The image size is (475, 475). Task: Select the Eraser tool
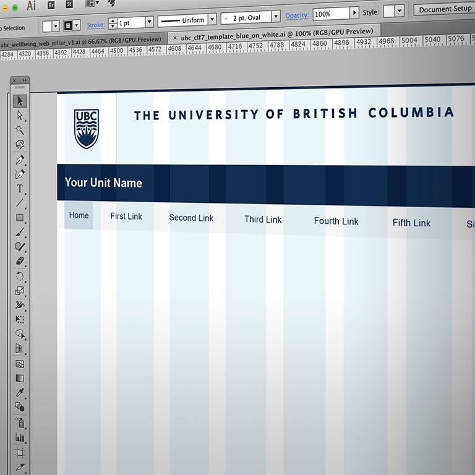point(20,261)
